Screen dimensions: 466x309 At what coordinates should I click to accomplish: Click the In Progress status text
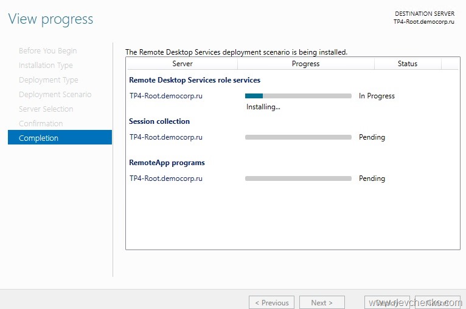(377, 96)
